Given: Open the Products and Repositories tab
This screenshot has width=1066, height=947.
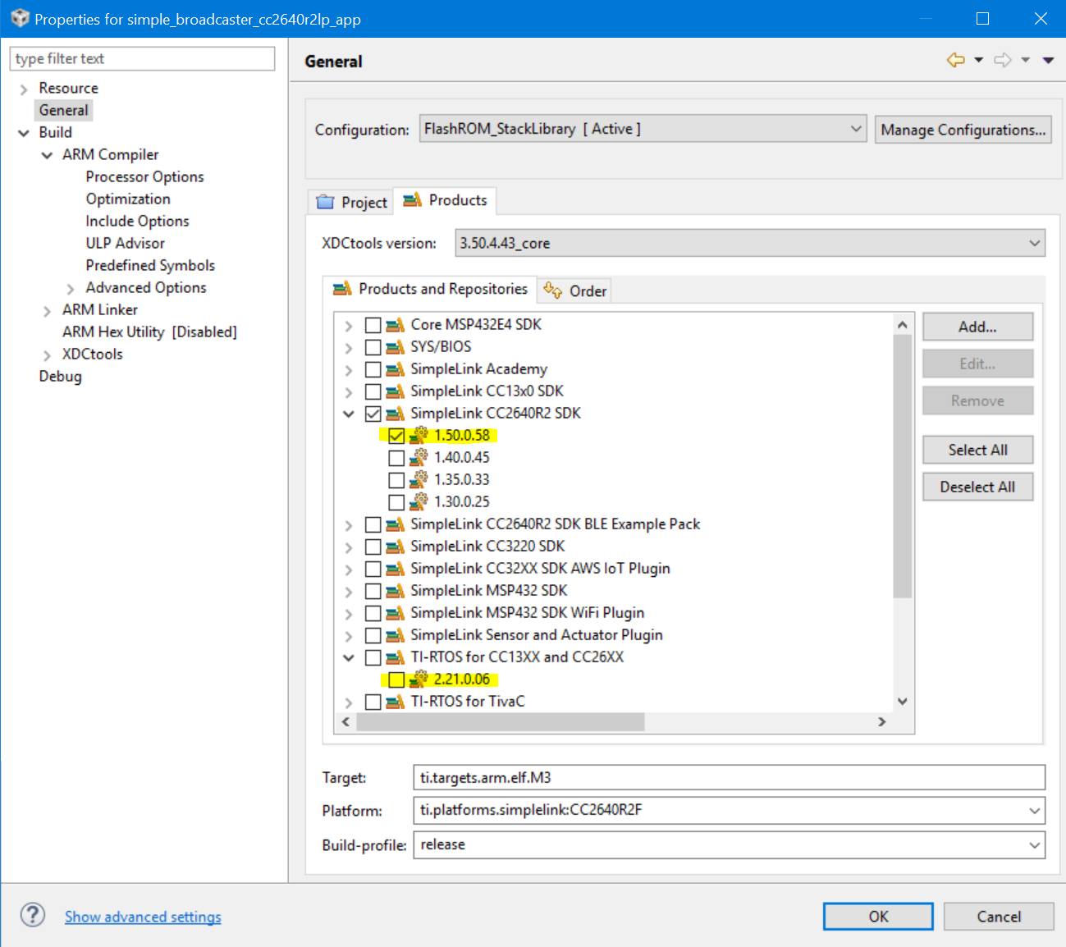Looking at the screenshot, I should pos(430,289).
